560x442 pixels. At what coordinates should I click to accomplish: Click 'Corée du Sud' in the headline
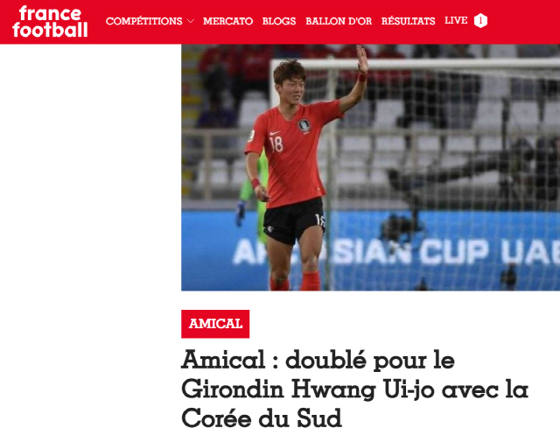[x=262, y=417]
